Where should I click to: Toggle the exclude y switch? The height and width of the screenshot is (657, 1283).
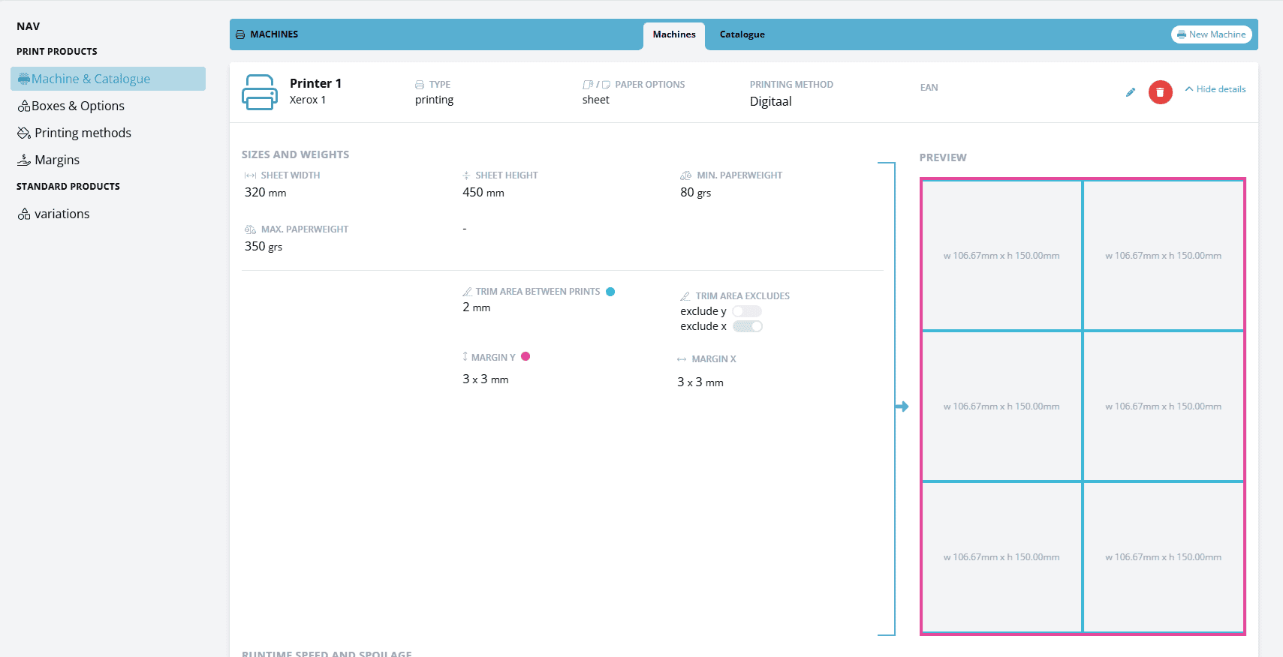pos(747,311)
